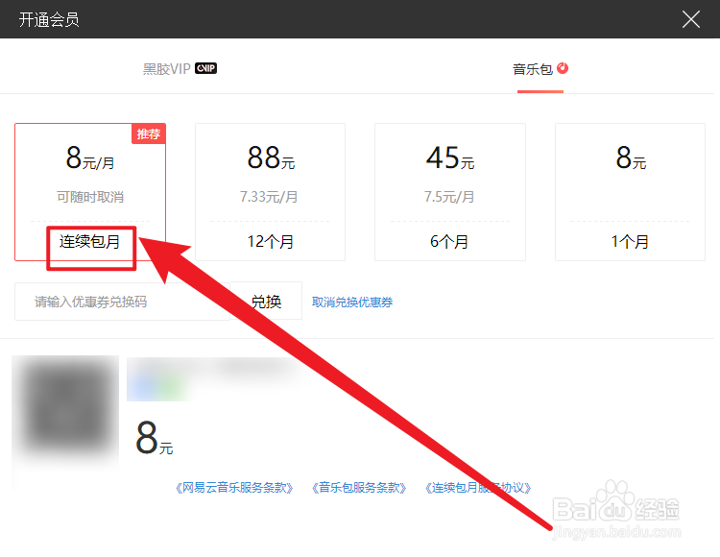Click the 可随时取消 text
Image resolution: width=720 pixels, height=557 pixels.
[90, 197]
